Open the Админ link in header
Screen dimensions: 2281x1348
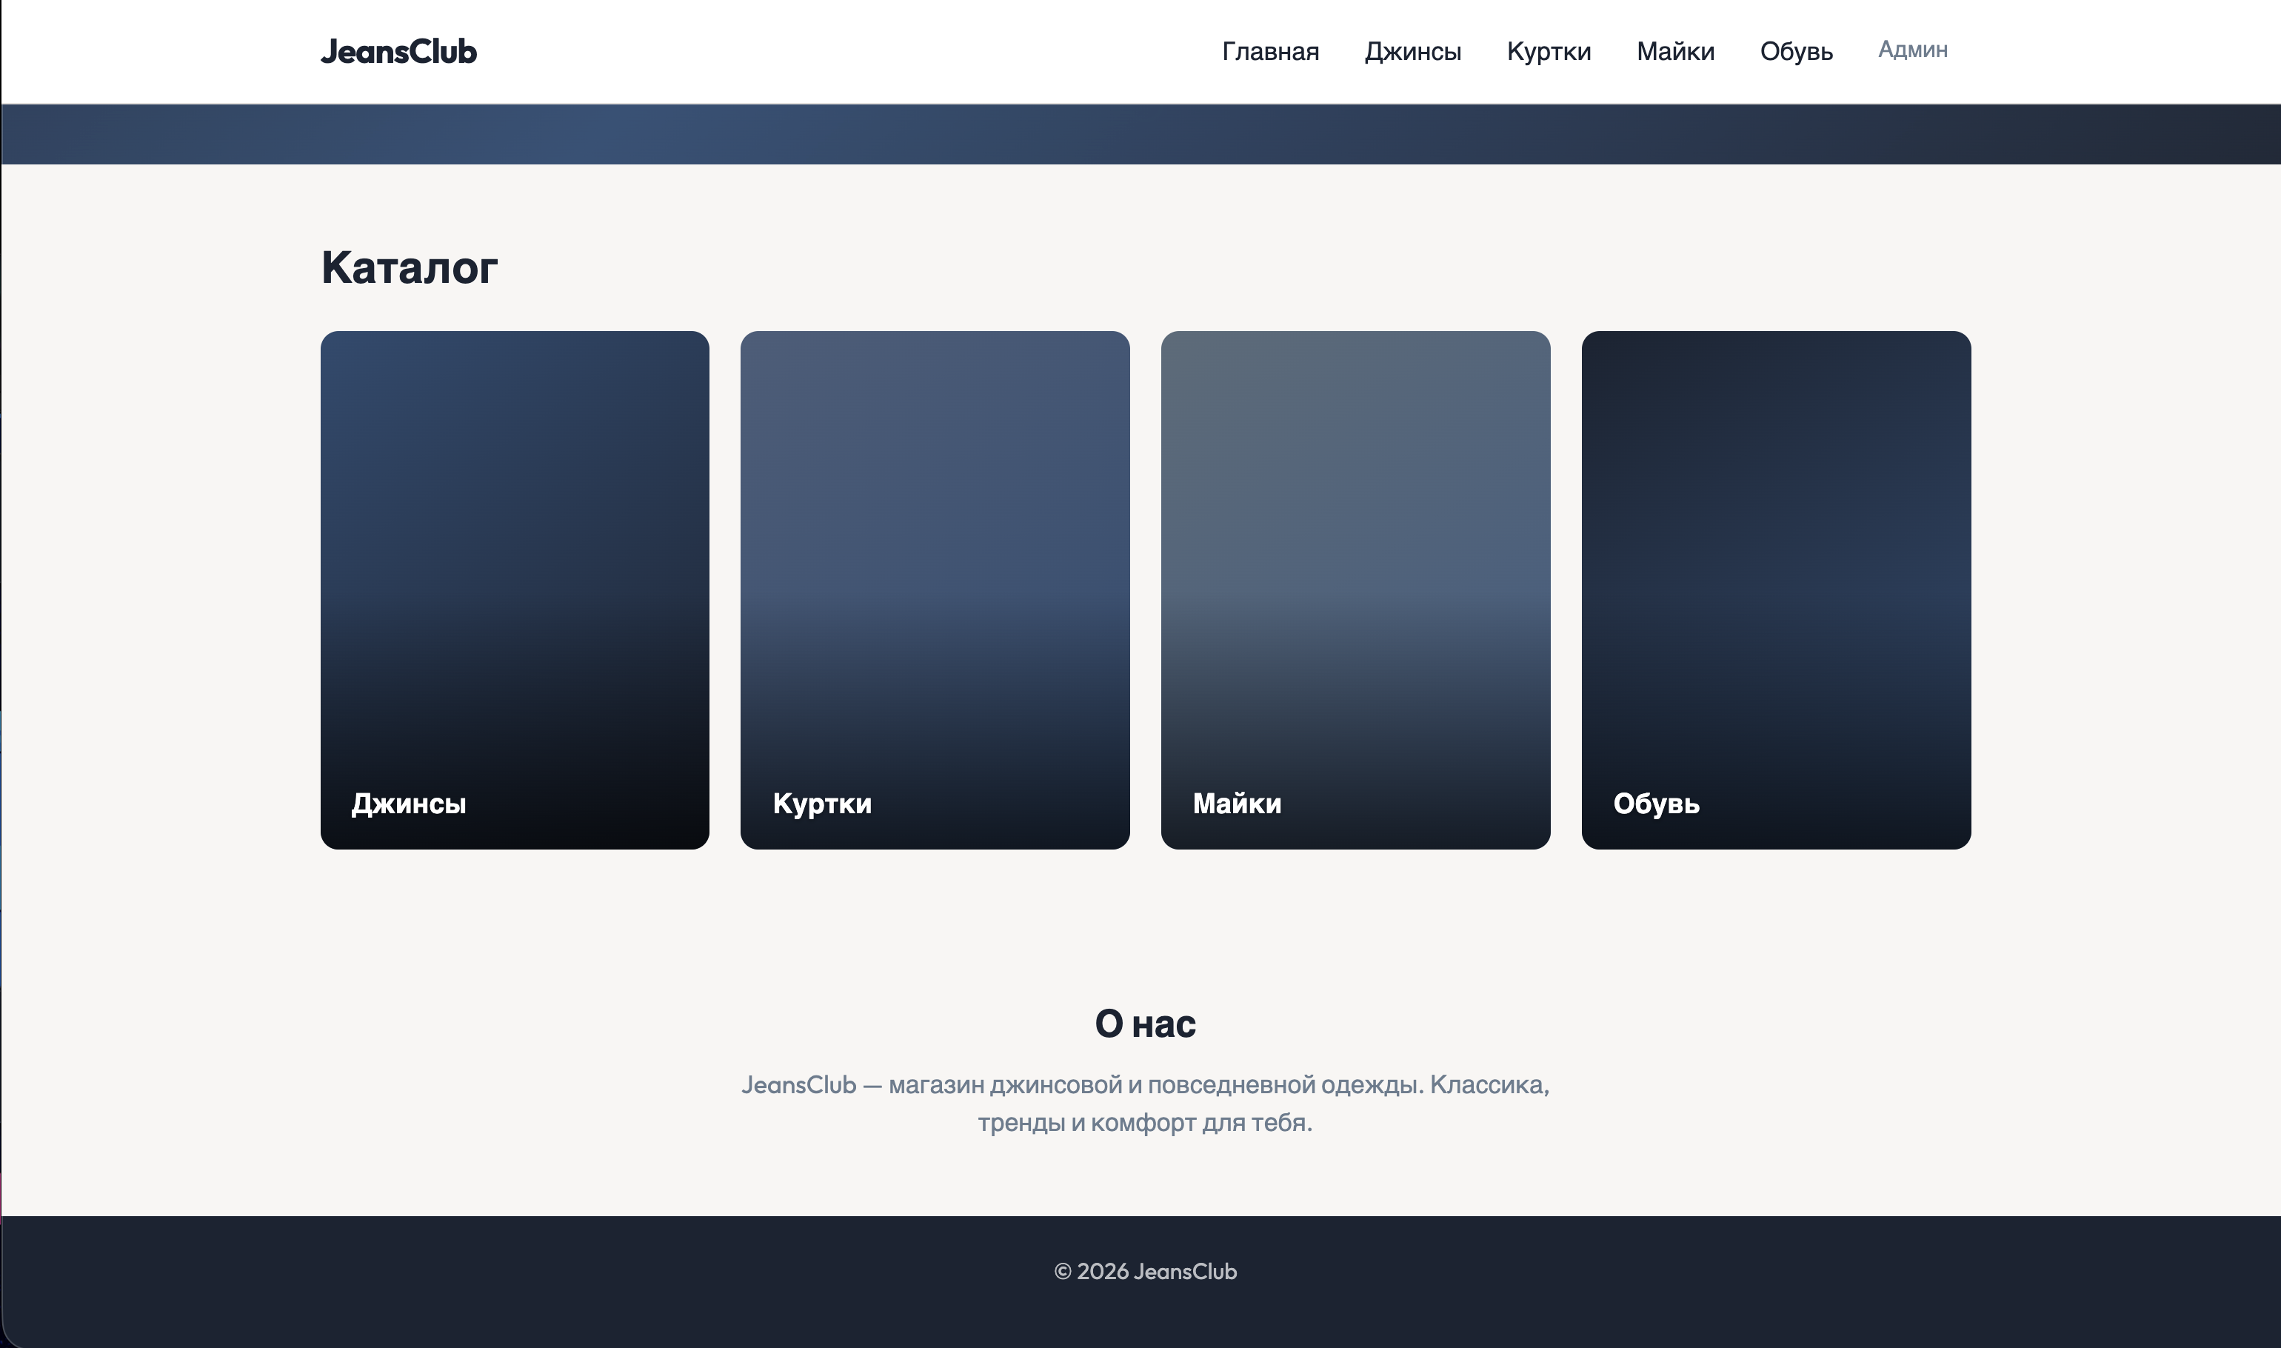click(1911, 50)
